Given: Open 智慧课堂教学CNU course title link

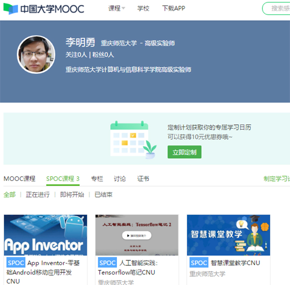Looking at the screenshot, I should 235,263.
